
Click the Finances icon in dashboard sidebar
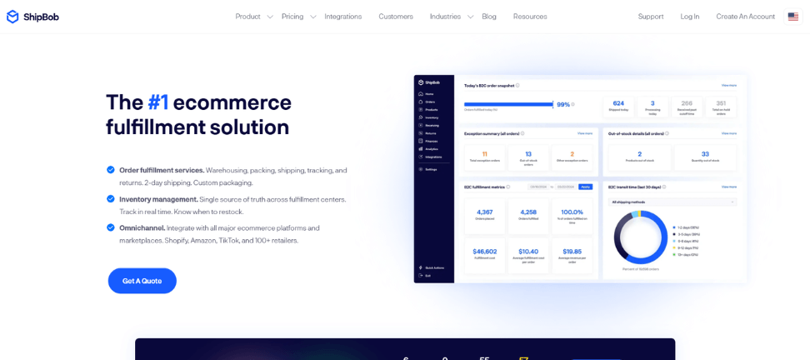point(421,141)
